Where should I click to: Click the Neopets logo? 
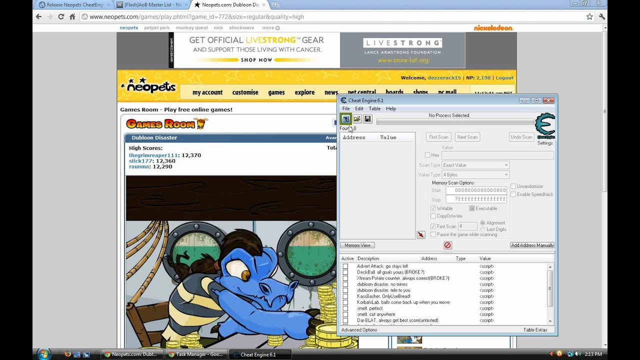coord(148,86)
